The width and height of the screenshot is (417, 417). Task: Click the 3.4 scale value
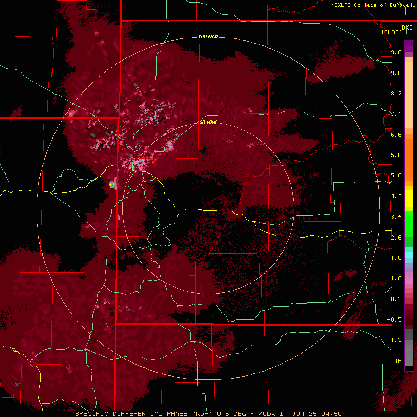(396, 217)
